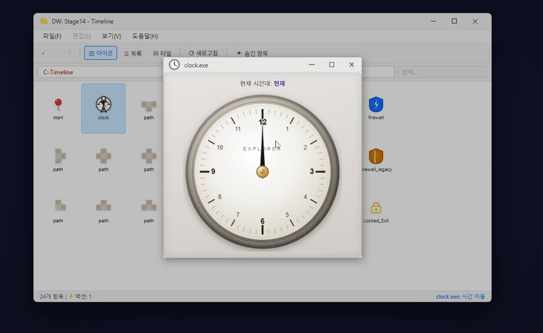
Task: Open the 도움말(H) menu
Action: click(x=145, y=36)
